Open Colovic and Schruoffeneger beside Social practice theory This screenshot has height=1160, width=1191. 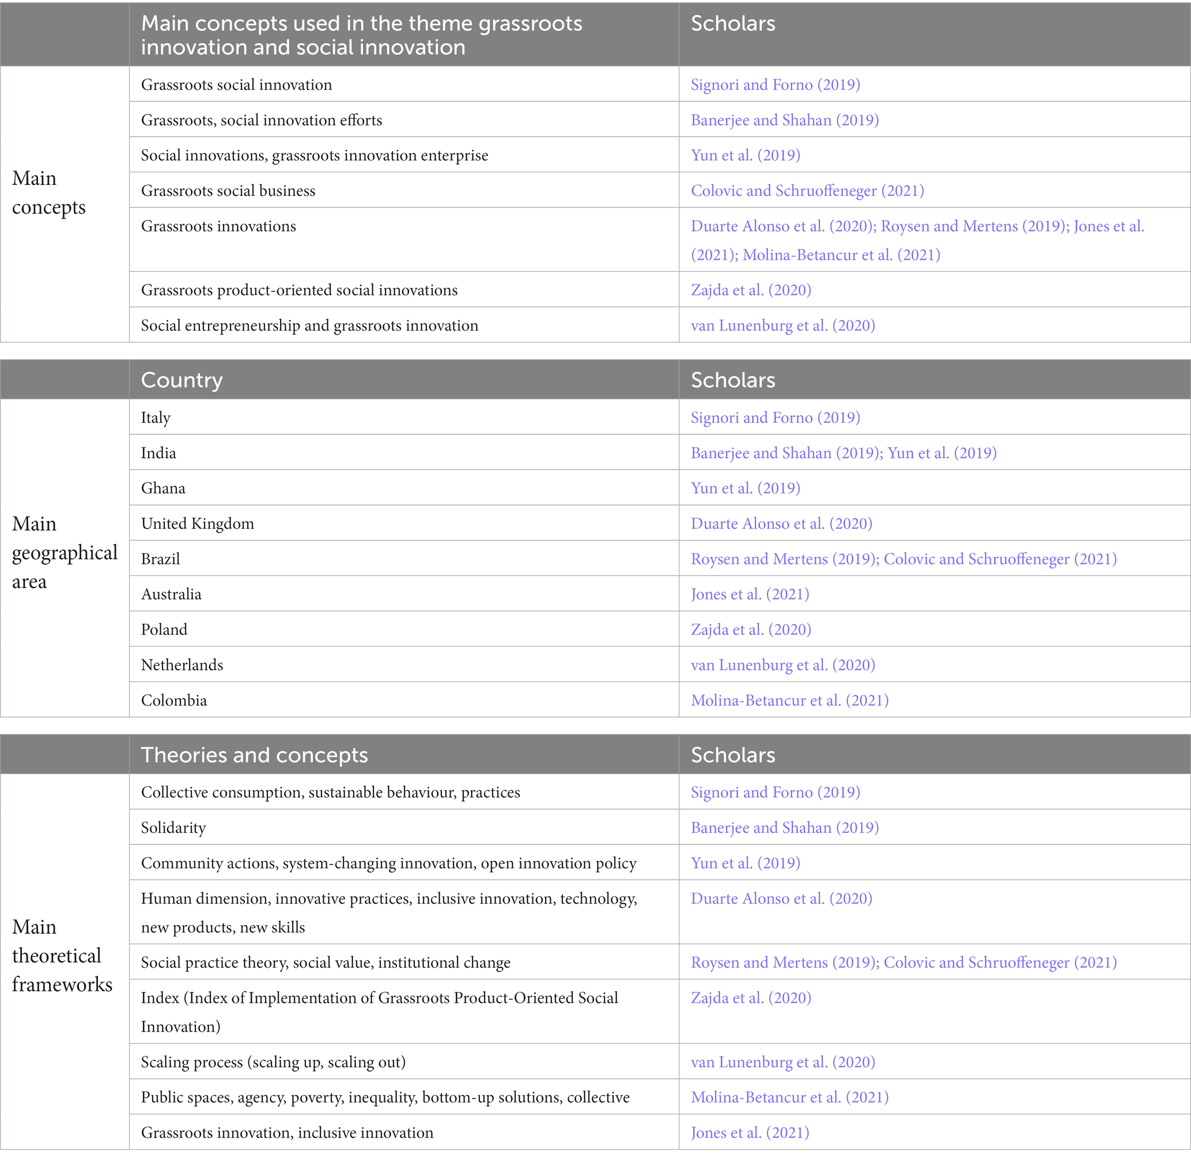[x=1000, y=962]
